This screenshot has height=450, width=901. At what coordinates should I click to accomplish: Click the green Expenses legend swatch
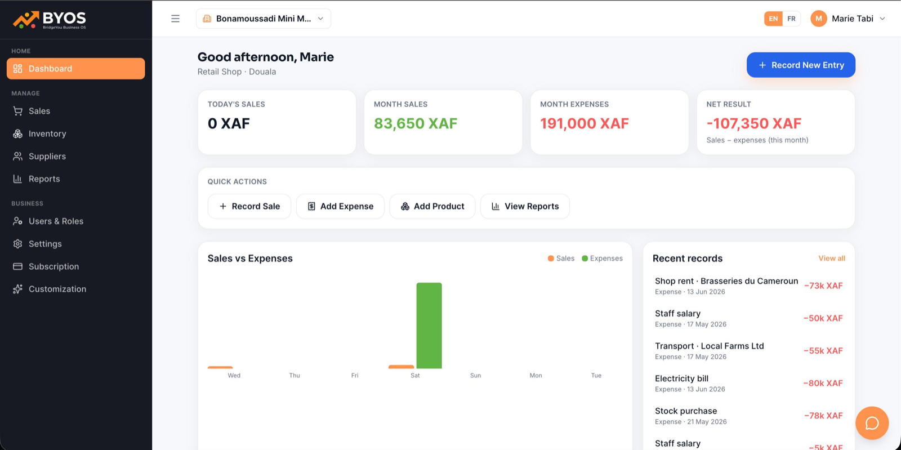pyautogui.click(x=585, y=259)
